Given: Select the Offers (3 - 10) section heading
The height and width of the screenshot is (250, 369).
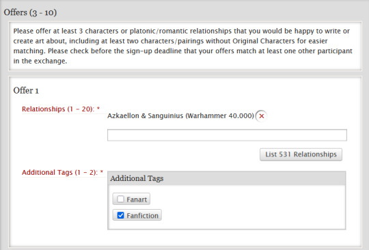Looking at the screenshot, I should coord(30,12).
